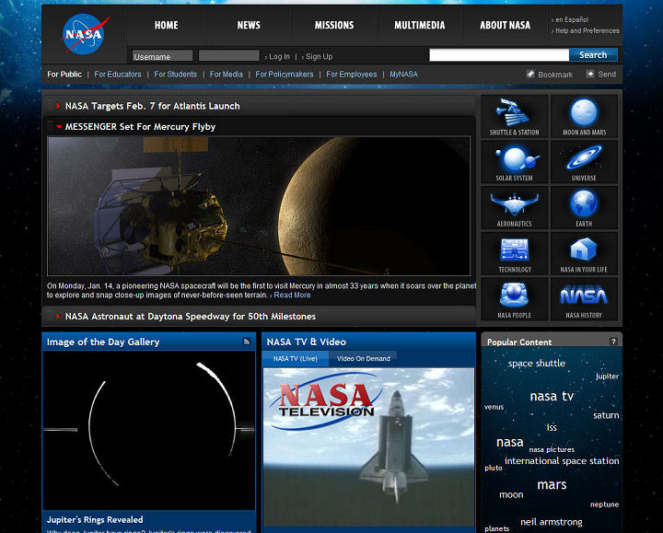Image resolution: width=663 pixels, height=533 pixels.
Task: Open the Shuttle & Station topic icon
Action: tap(514, 117)
